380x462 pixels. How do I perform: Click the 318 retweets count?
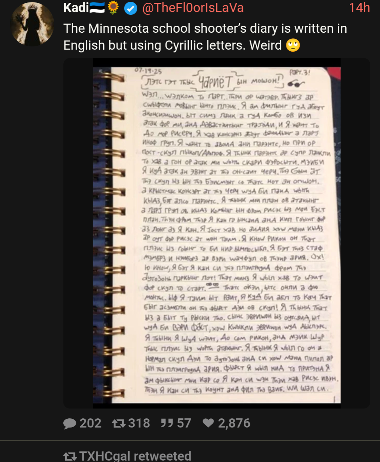tap(139, 423)
